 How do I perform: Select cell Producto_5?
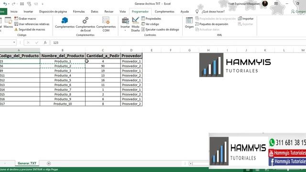[63, 80]
